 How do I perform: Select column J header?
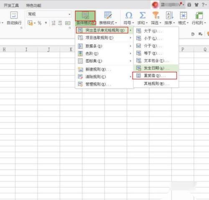48,49
